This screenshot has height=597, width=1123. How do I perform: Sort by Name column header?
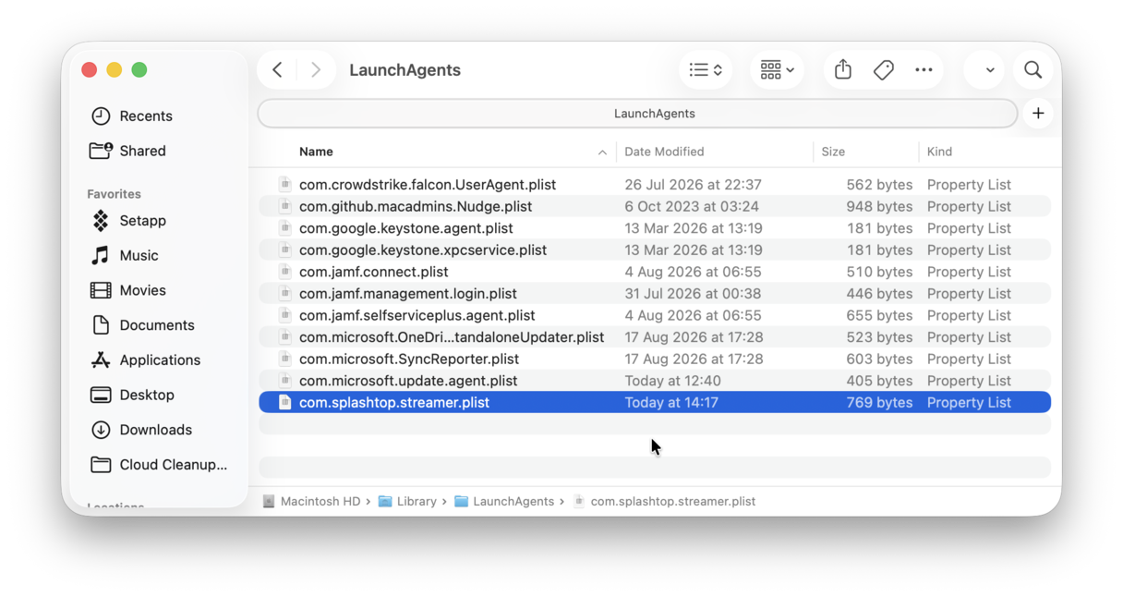coord(316,152)
